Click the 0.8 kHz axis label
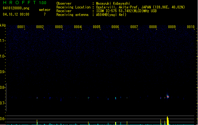Viewport: 198px width, 125px height. [x=3, y=87]
